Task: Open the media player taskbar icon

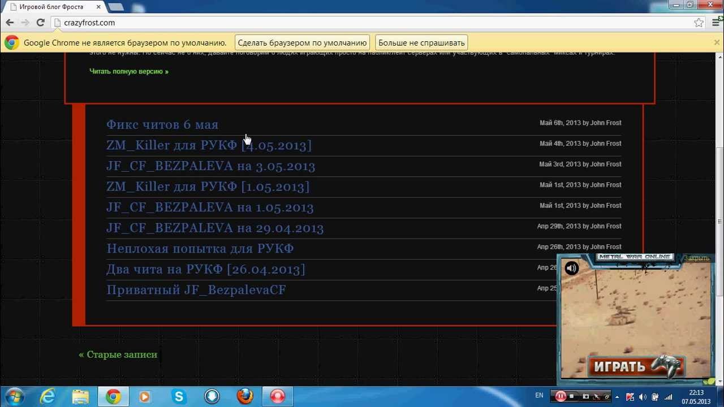Action: [x=145, y=397]
